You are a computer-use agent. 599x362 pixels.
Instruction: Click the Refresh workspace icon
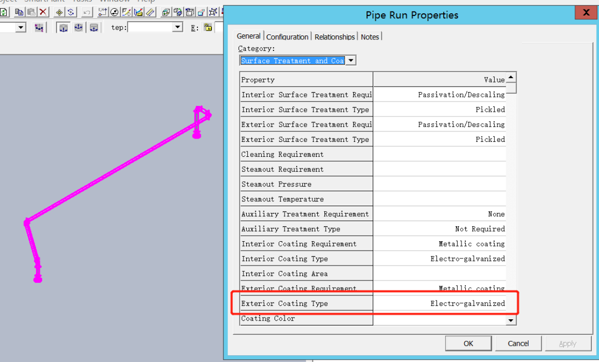[x=3, y=12]
